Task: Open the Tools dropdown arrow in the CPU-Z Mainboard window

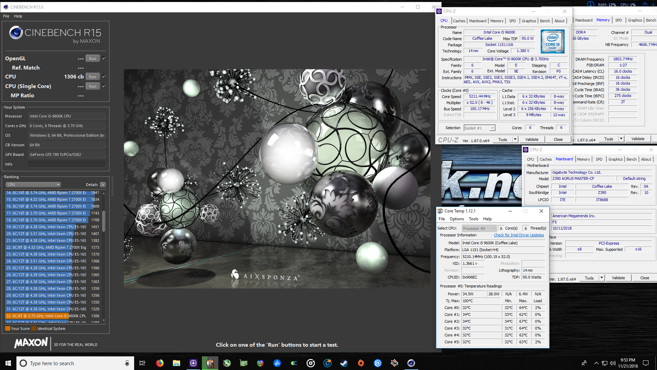Action: click(x=602, y=278)
